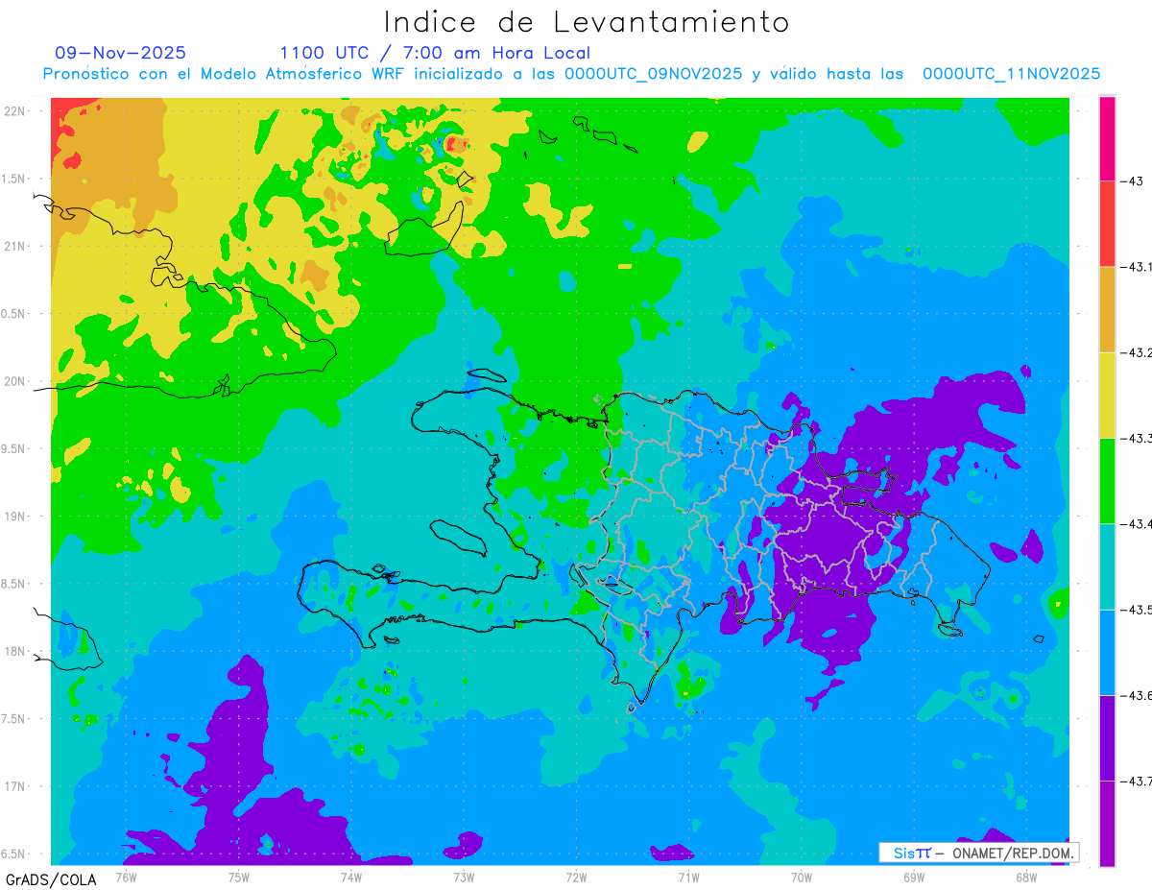
Task: Click the '6.5N' latitude axis label
Action: coord(13,854)
